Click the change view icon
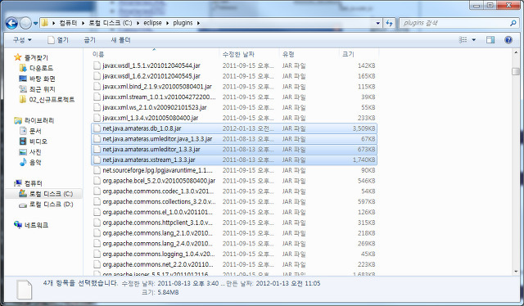The height and width of the screenshot is (306, 524). (463, 40)
